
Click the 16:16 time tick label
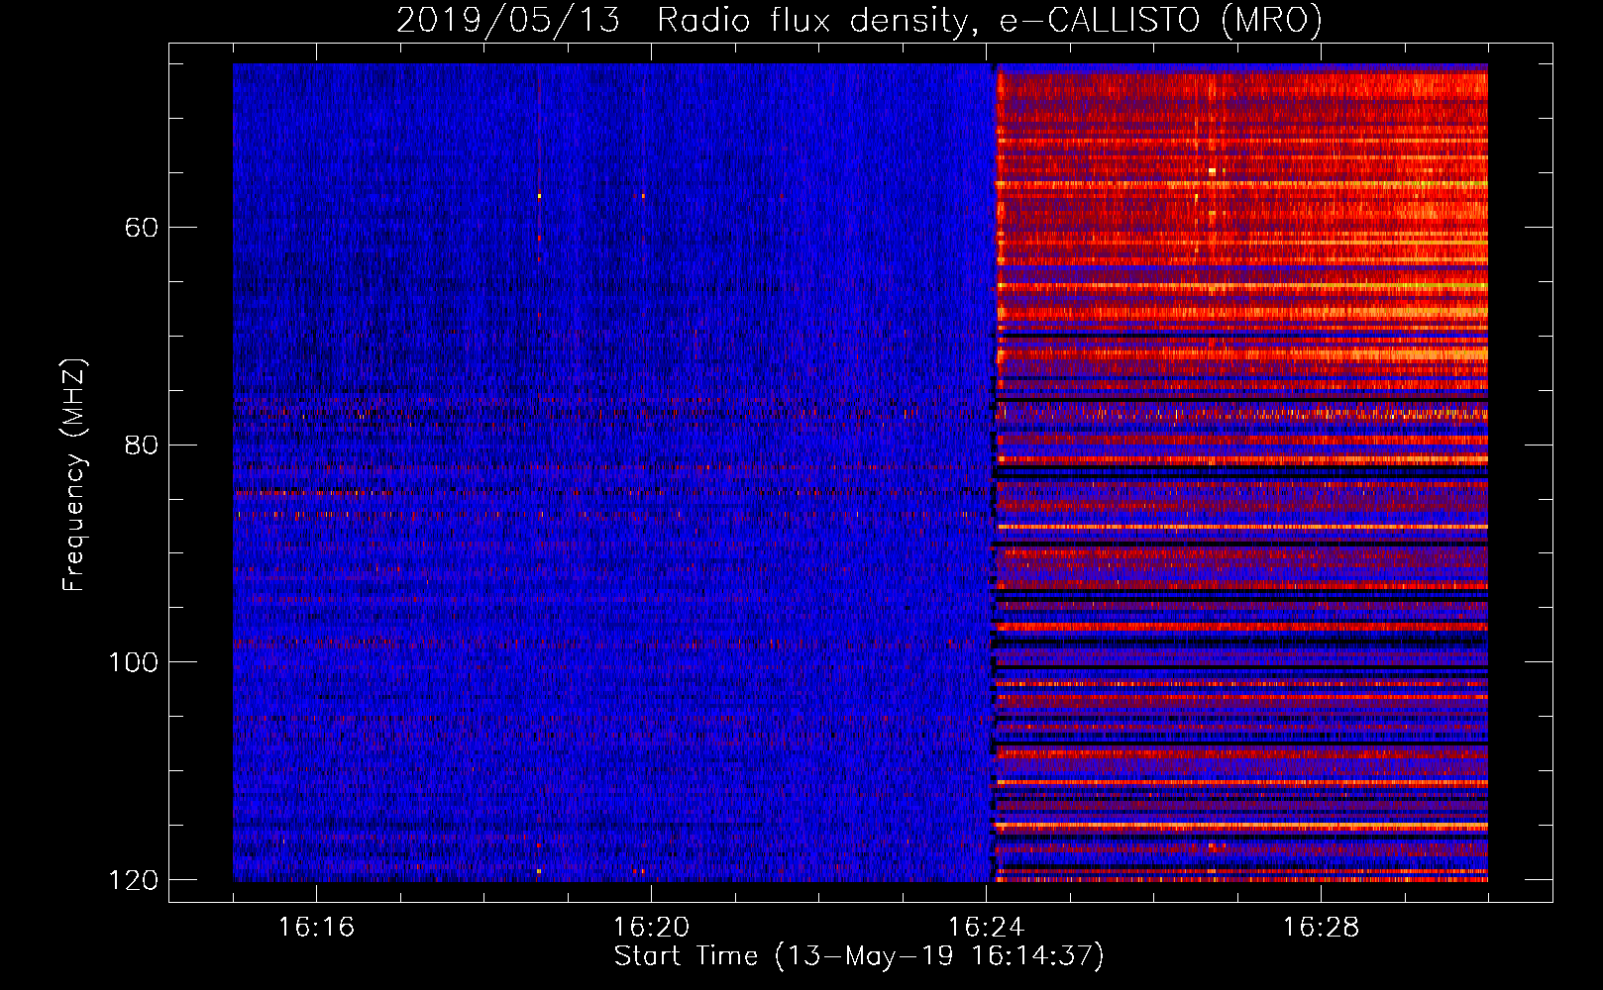coord(316,927)
